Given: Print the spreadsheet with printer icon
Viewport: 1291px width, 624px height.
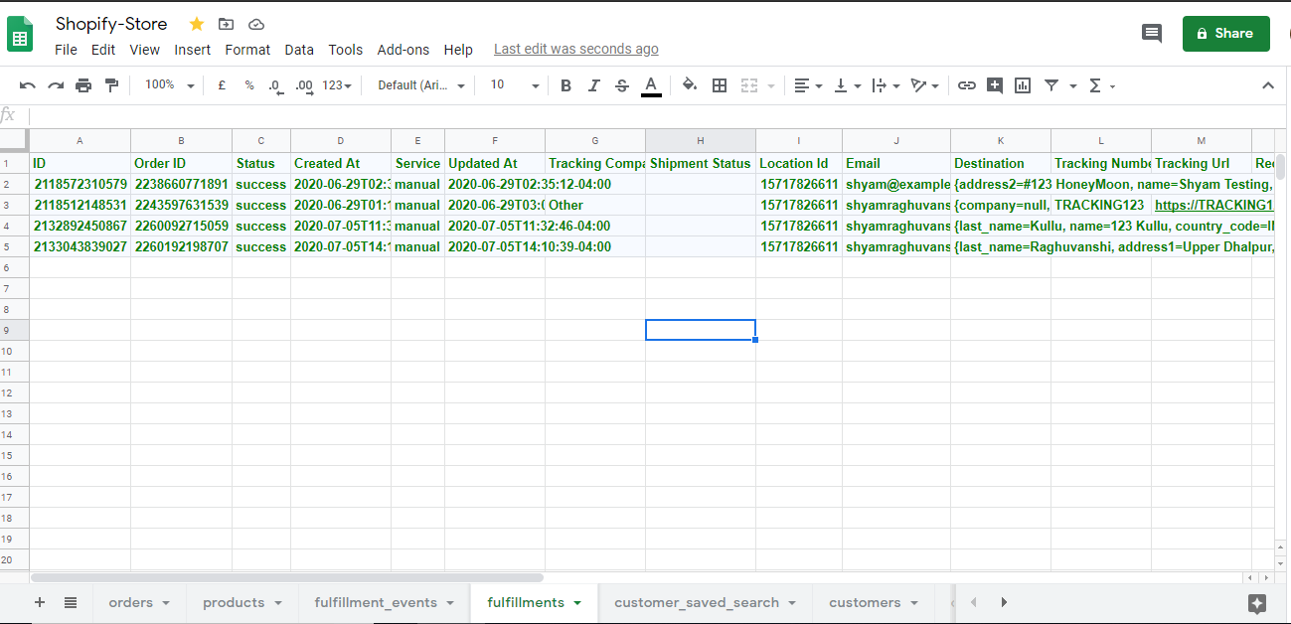Looking at the screenshot, I should (83, 85).
